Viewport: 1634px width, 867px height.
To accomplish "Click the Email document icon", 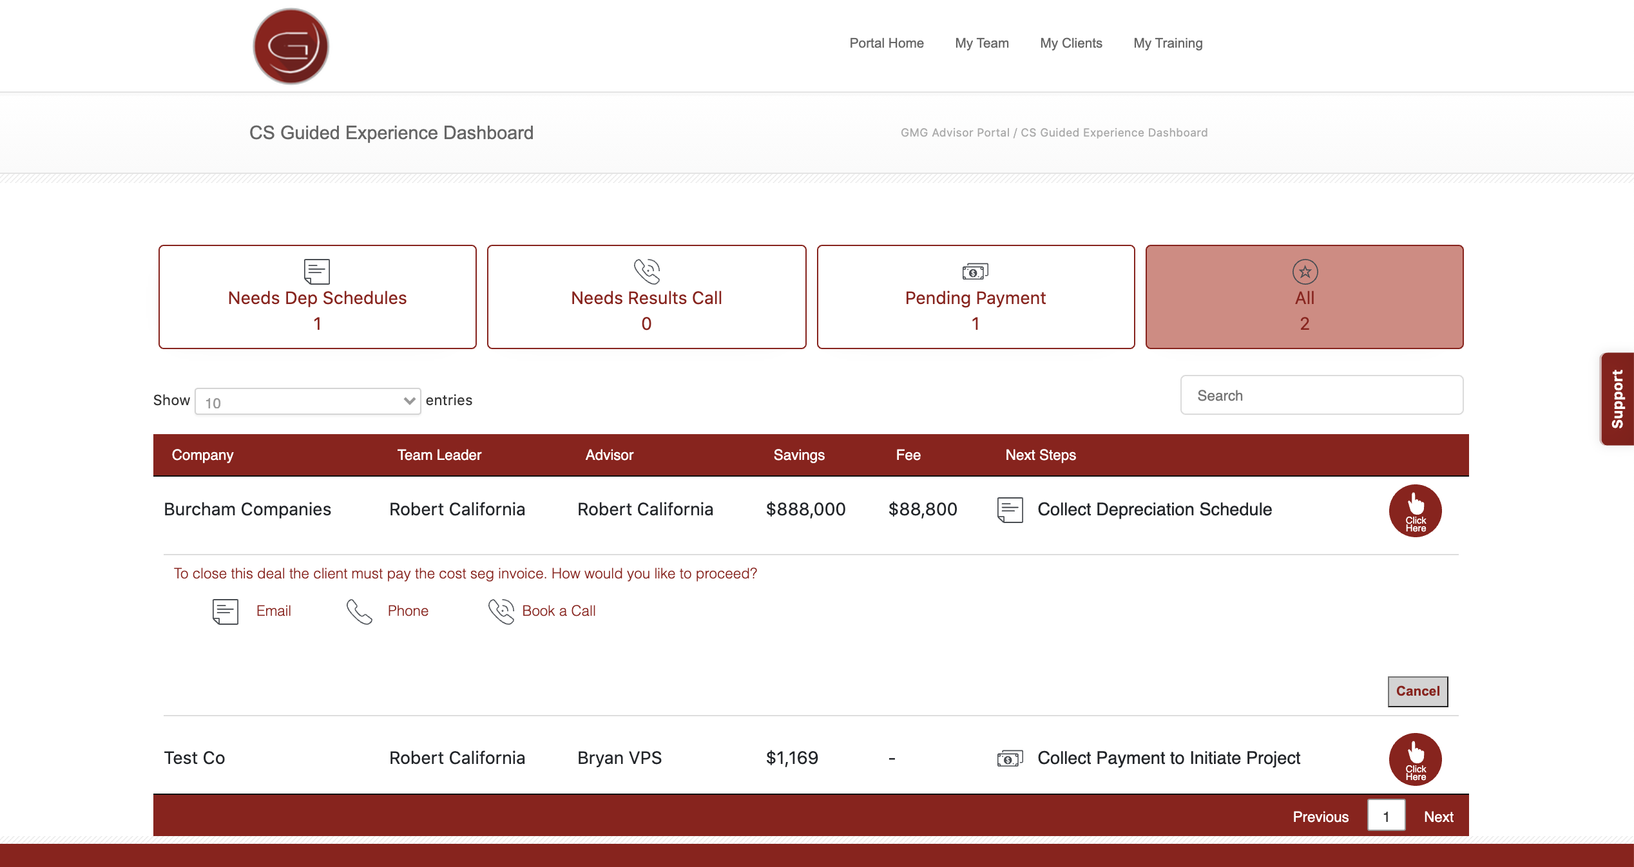I will pyautogui.click(x=226, y=611).
